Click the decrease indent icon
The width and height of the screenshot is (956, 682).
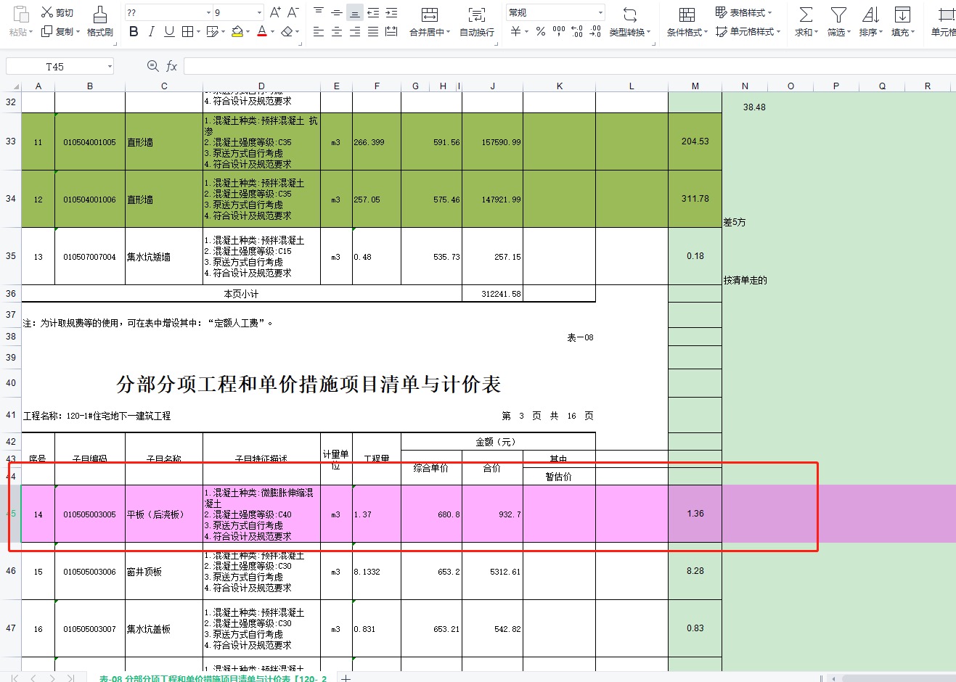pos(373,12)
